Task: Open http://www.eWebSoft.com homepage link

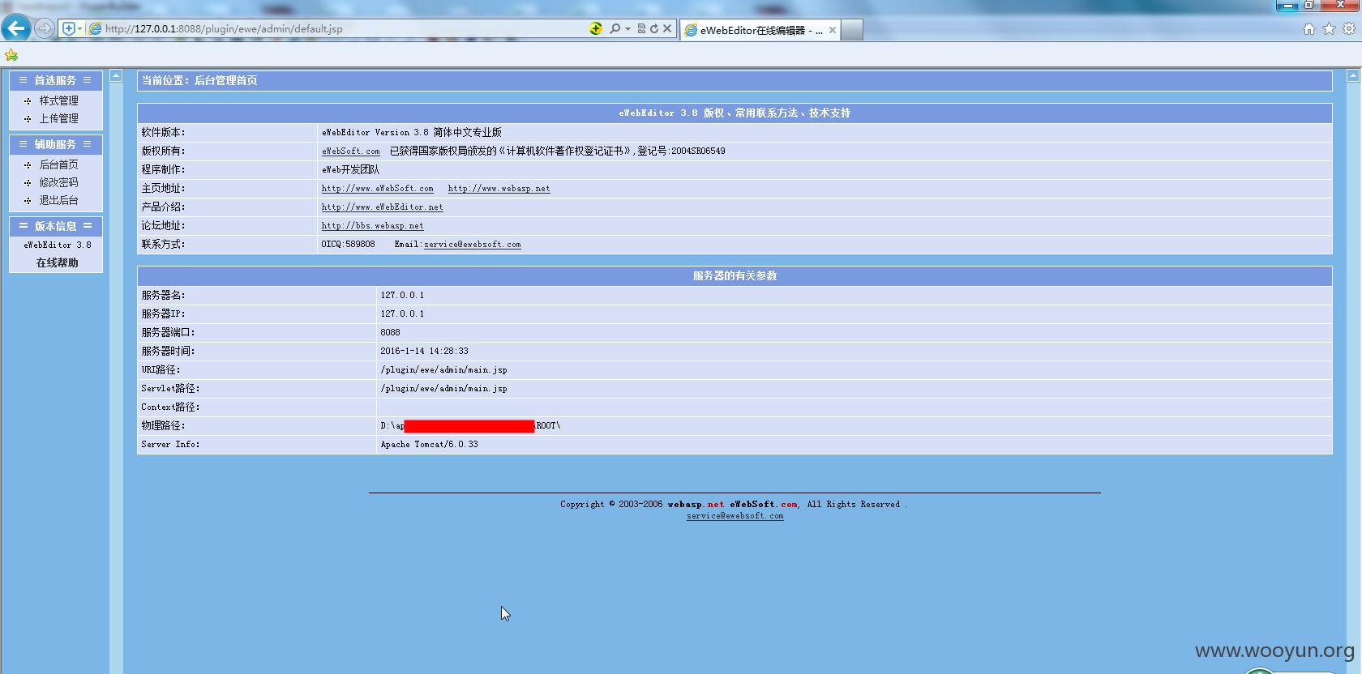Action: click(x=377, y=189)
